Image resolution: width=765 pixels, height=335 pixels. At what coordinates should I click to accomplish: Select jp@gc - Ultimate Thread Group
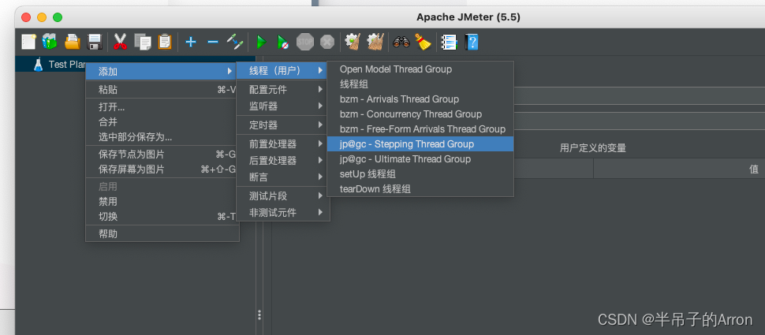click(420, 159)
